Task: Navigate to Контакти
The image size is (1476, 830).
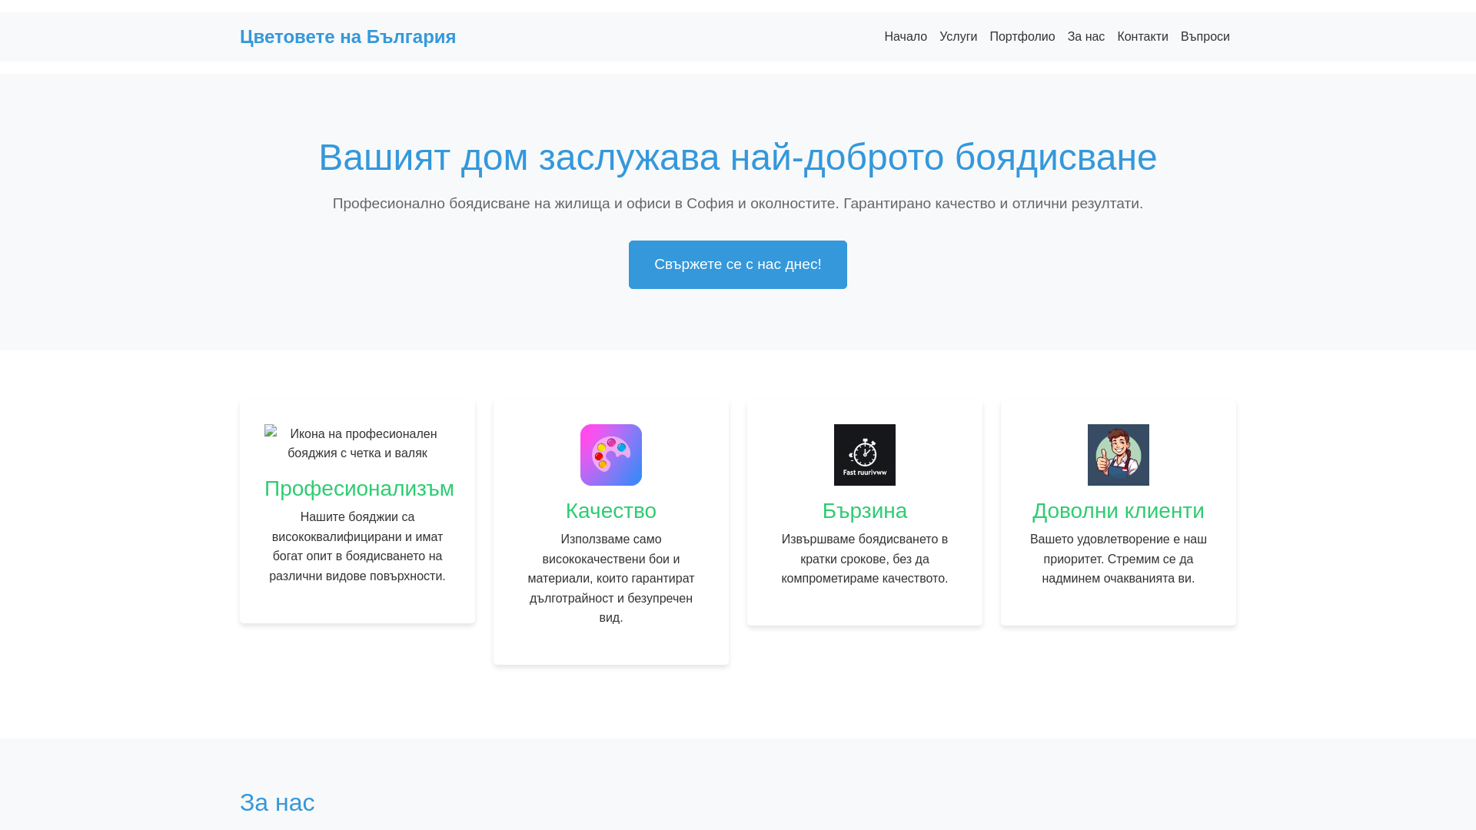Action: [x=1142, y=37]
